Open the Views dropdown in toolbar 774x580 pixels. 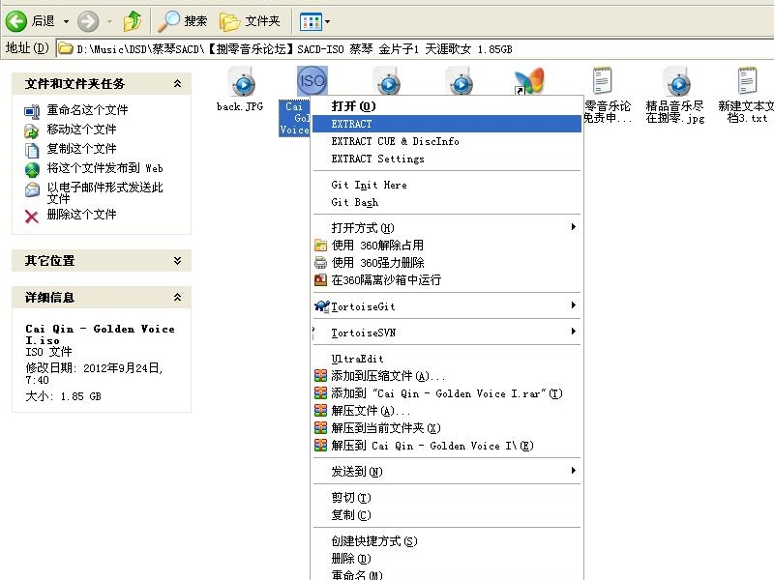pos(314,20)
